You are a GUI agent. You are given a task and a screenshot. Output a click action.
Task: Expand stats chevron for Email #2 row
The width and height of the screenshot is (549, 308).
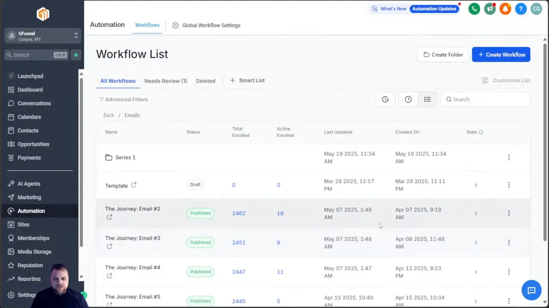point(476,213)
